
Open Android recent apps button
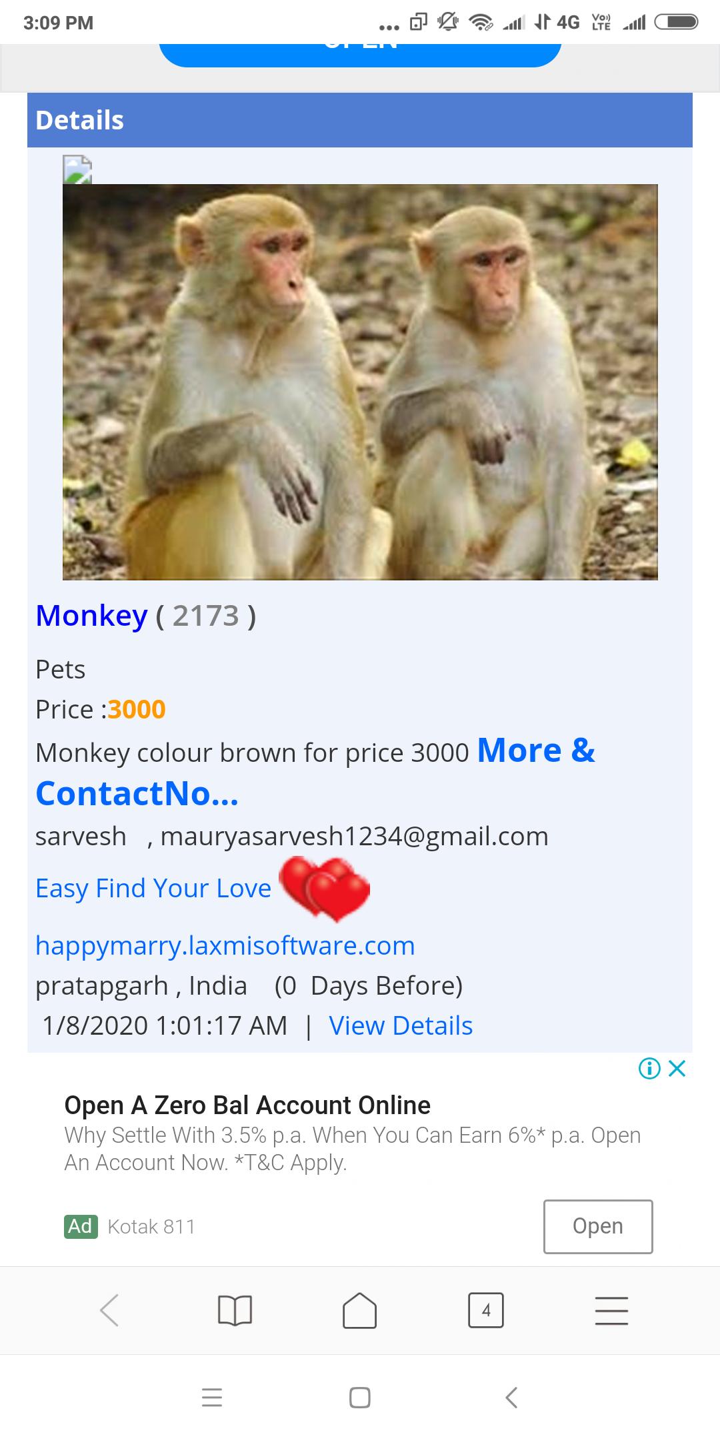click(x=212, y=1397)
